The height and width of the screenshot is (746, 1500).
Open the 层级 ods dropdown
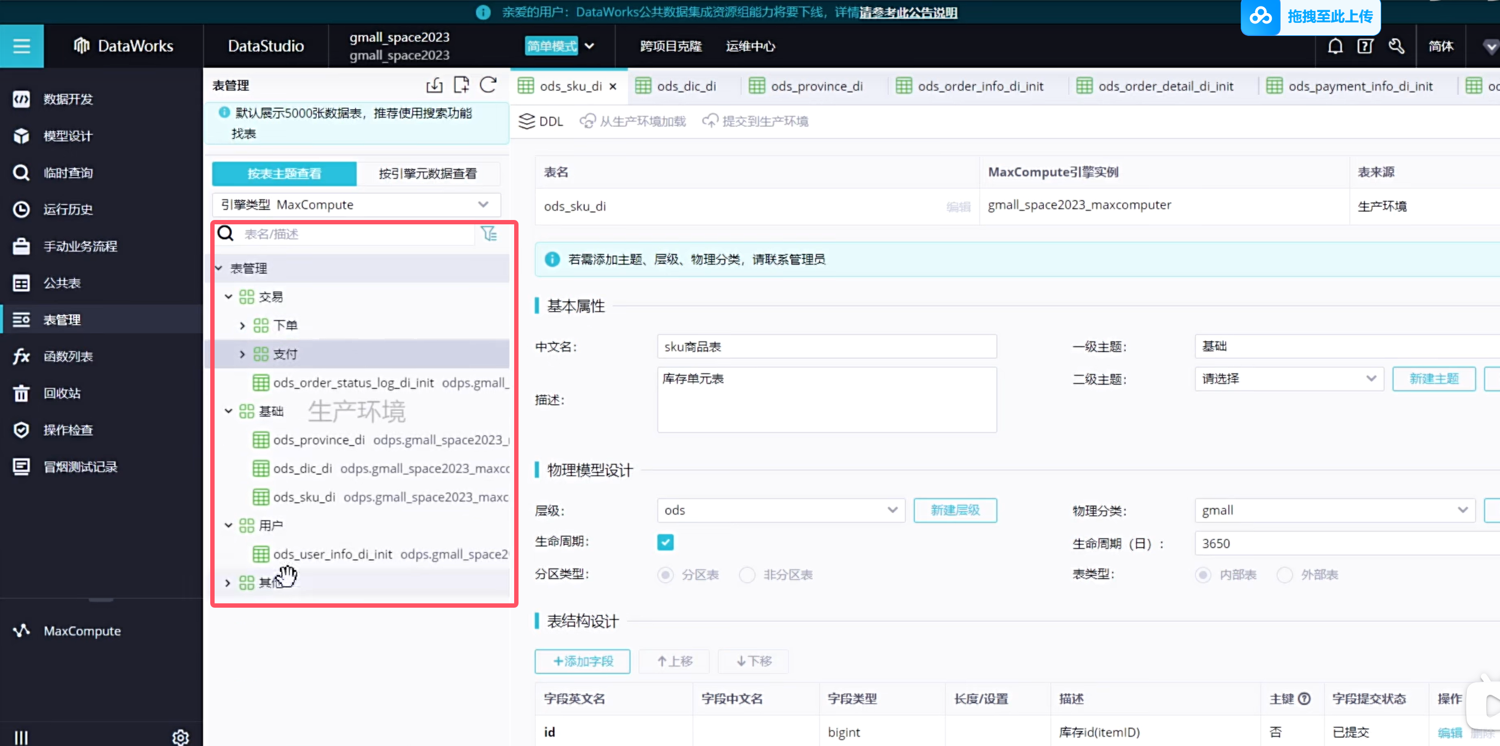(781, 510)
